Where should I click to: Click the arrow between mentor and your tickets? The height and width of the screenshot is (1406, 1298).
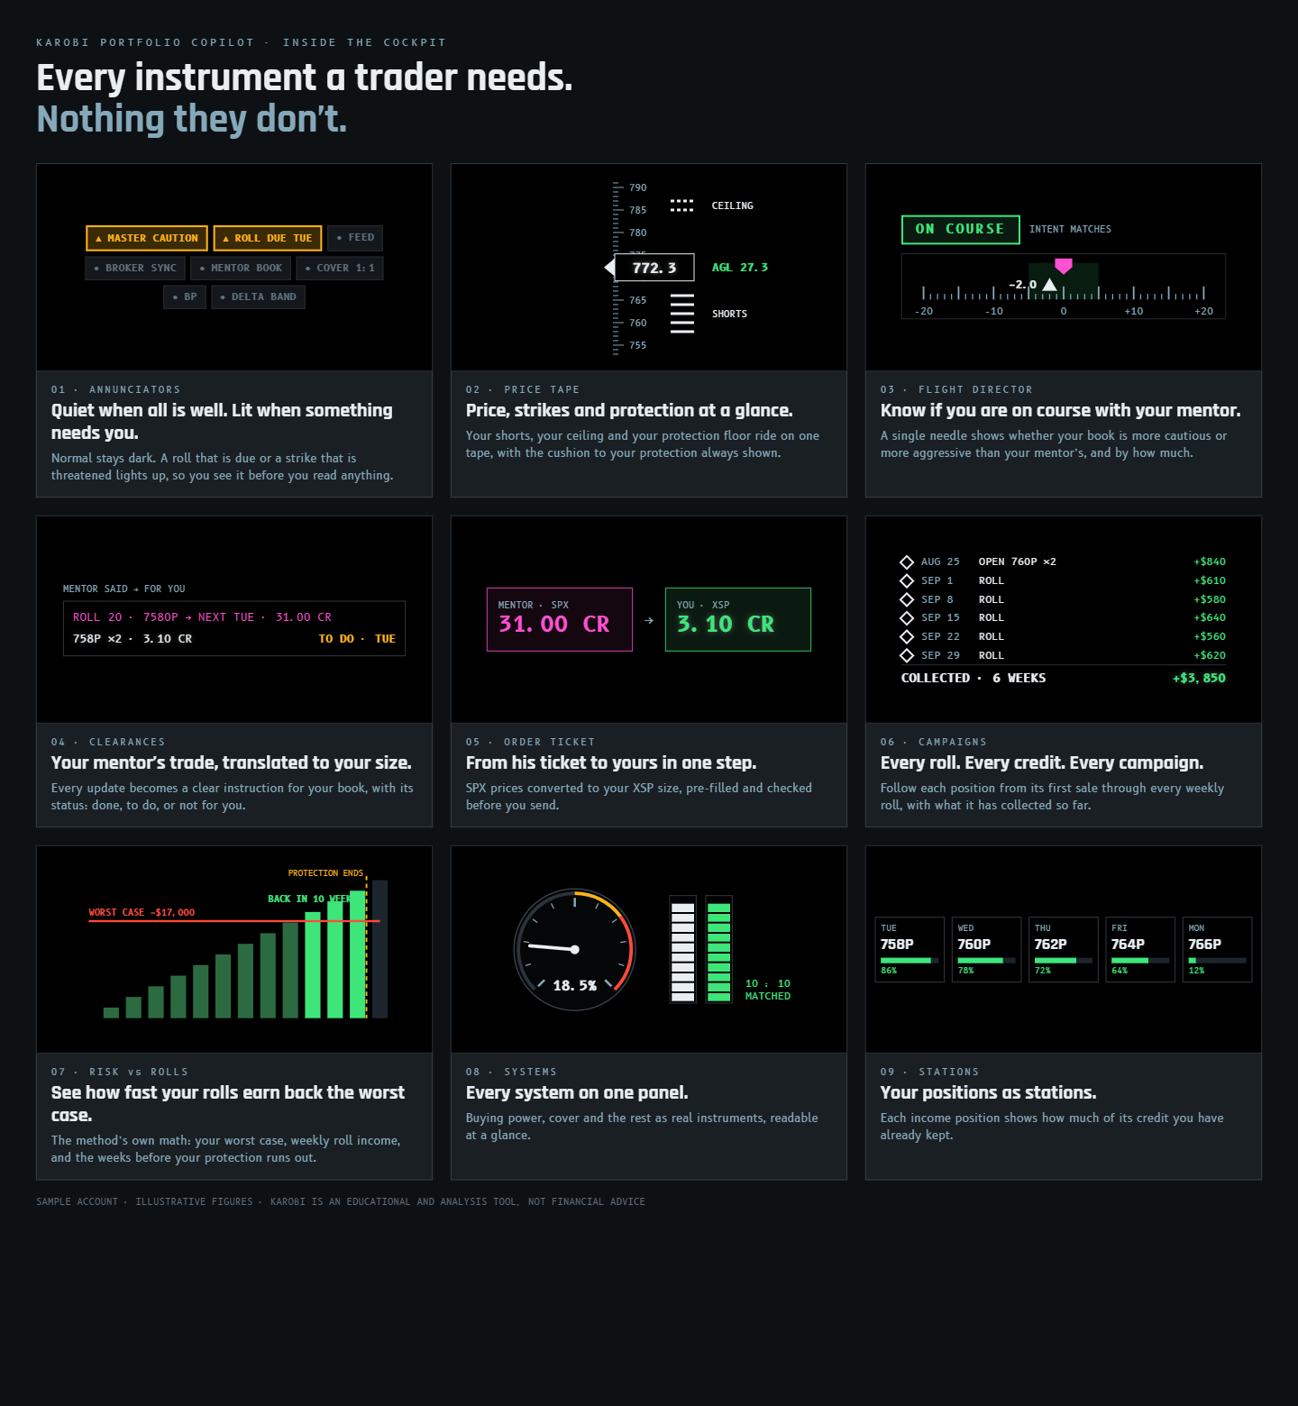pyautogui.click(x=649, y=620)
